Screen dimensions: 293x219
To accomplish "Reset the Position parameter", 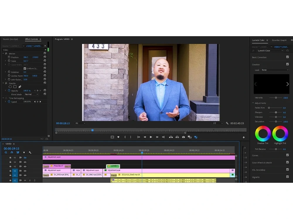I will (45, 57).
